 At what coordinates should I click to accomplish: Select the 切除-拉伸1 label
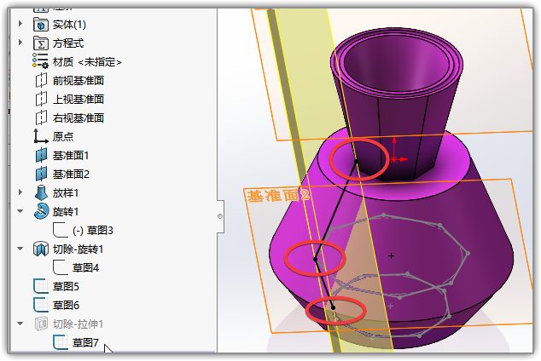pyautogui.click(x=78, y=324)
